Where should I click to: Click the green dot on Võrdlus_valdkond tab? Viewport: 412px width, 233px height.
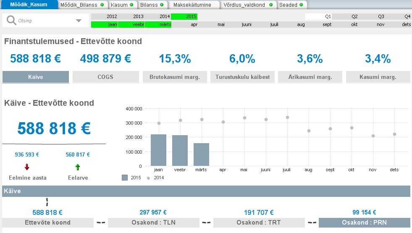(x=270, y=5)
